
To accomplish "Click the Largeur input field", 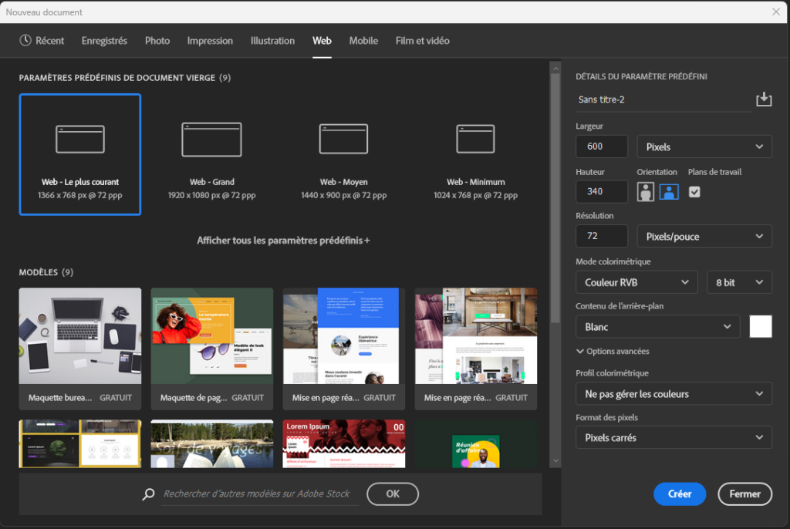I will coord(602,147).
